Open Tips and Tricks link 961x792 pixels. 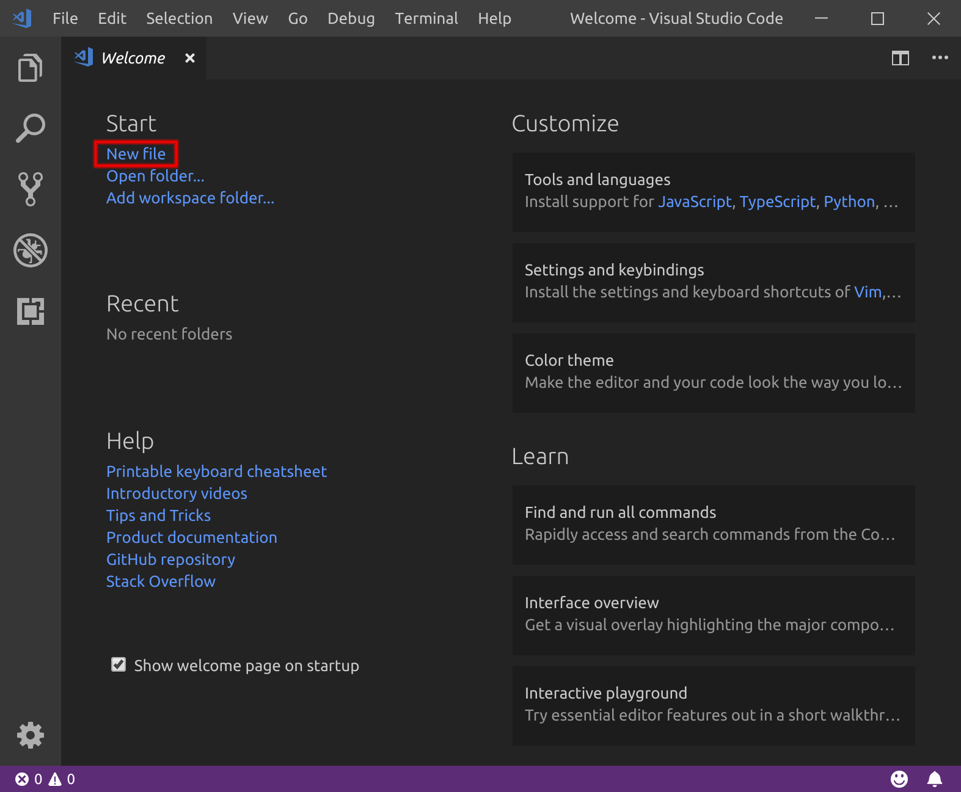pos(158,515)
